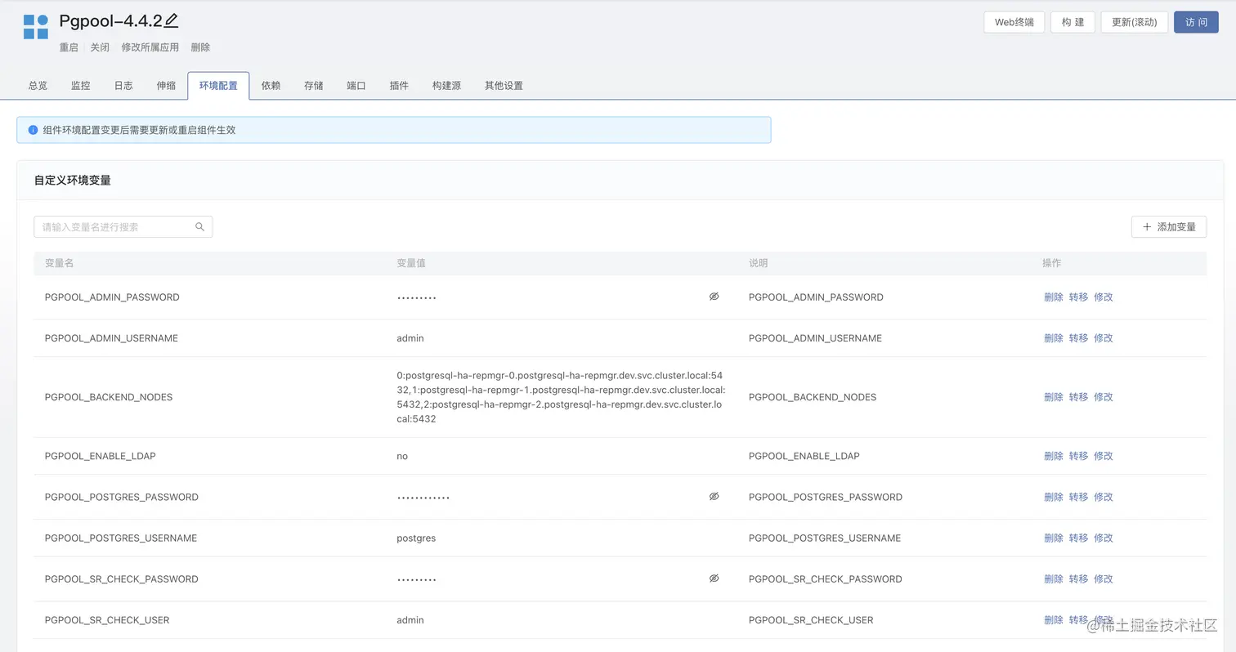Switch to the 存储 tab

click(x=314, y=86)
